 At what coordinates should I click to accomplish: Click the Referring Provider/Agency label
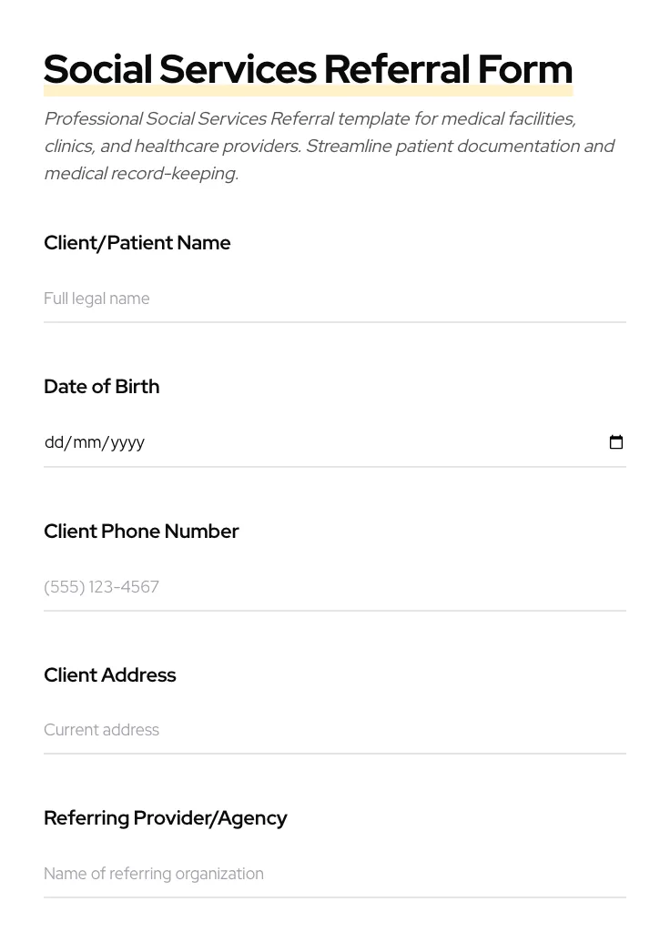(166, 818)
